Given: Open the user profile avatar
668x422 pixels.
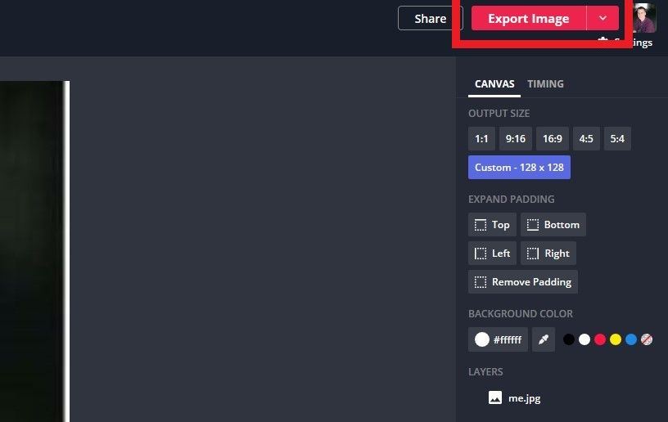Looking at the screenshot, I should pos(644,19).
